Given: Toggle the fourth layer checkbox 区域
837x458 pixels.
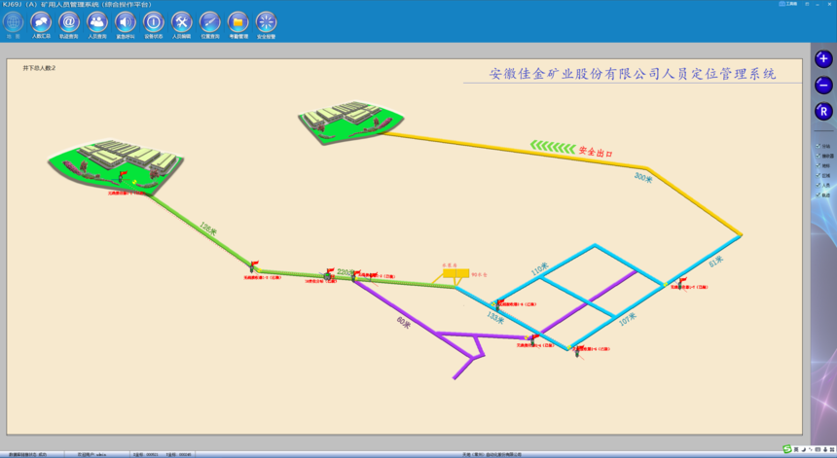Looking at the screenshot, I should (x=819, y=175).
